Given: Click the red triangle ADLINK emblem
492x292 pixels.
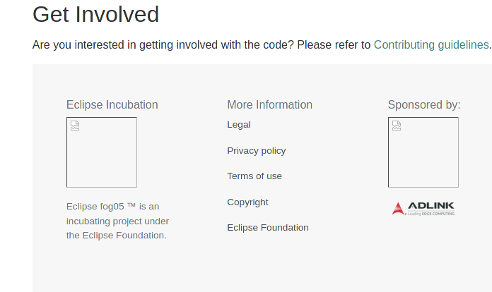Looking at the screenshot, I should pos(398,208).
